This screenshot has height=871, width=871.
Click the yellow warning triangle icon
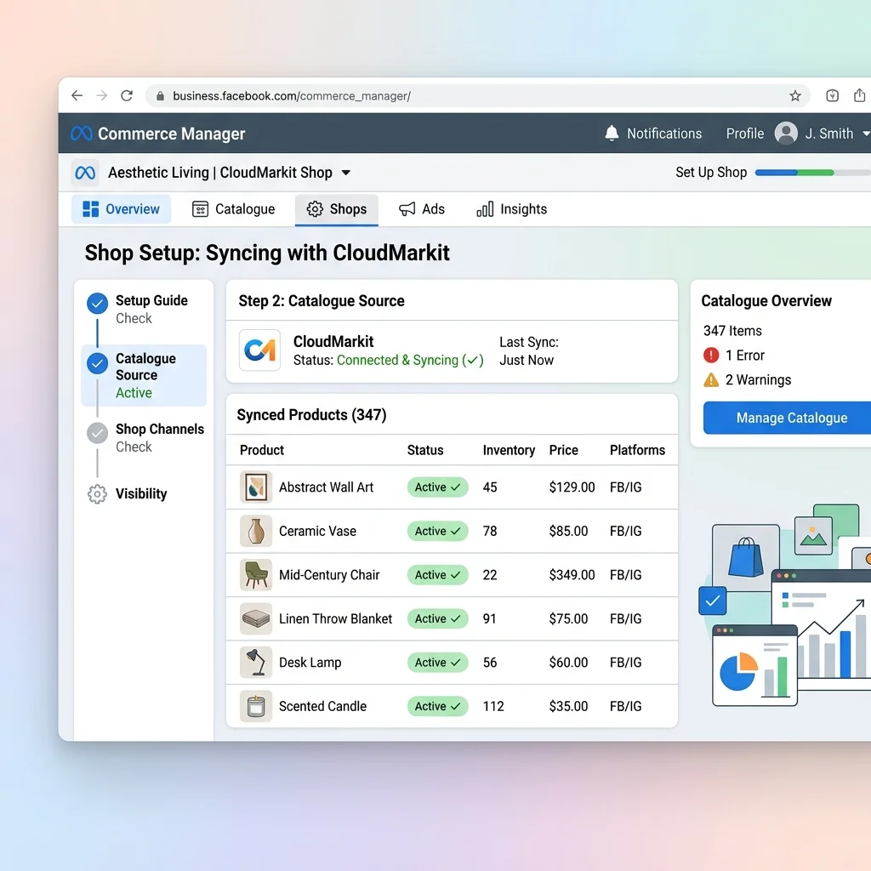[711, 379]
